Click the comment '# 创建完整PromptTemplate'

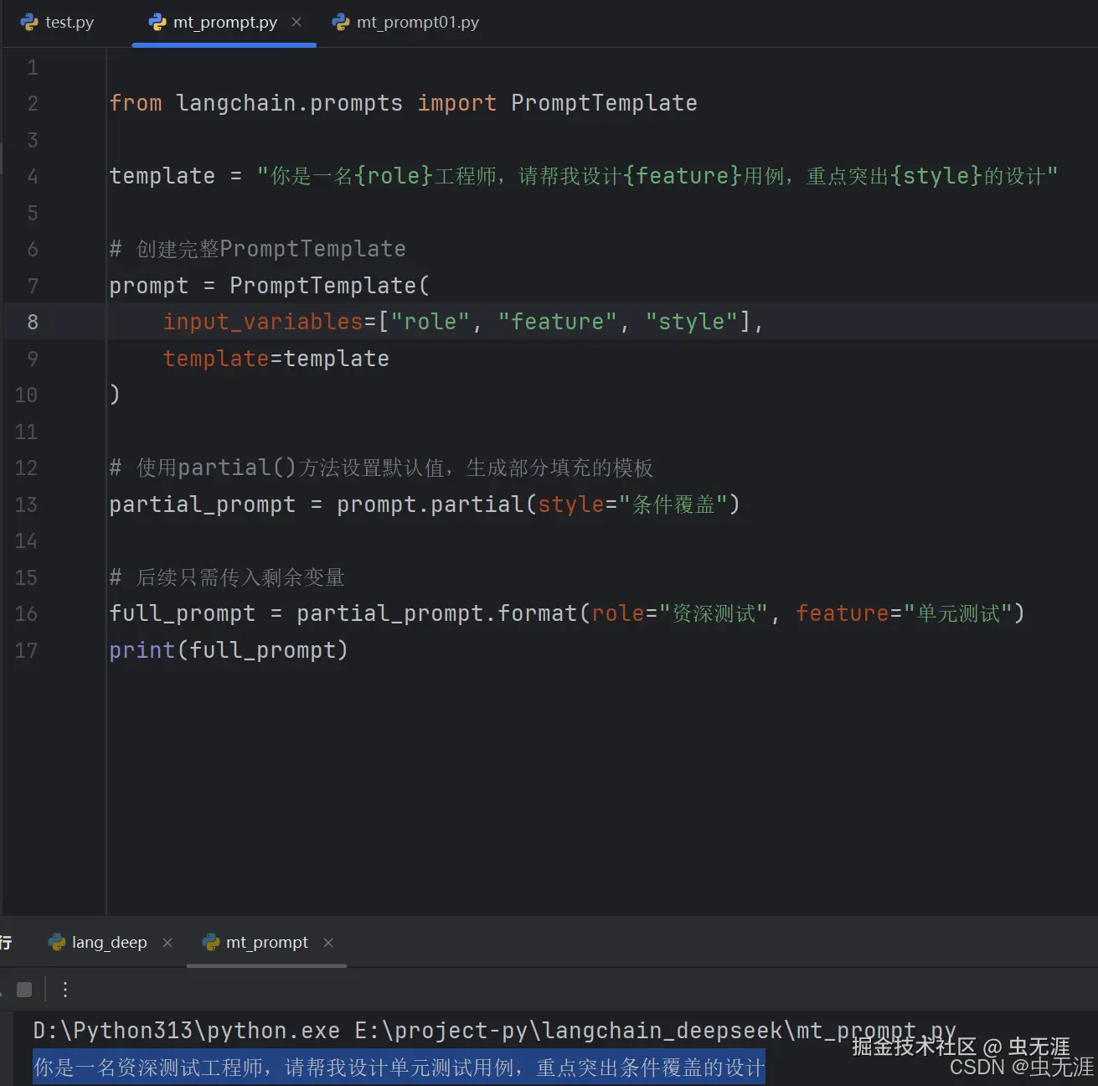[x=258, y=249]
